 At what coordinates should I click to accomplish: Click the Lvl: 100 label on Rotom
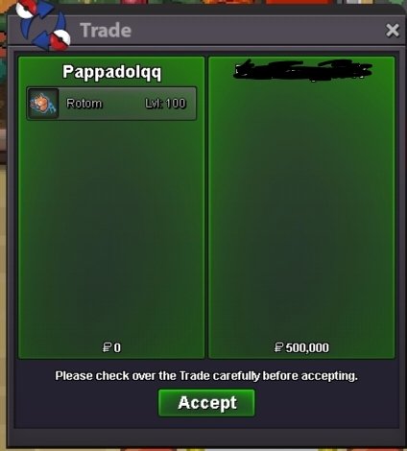(165, 104)
